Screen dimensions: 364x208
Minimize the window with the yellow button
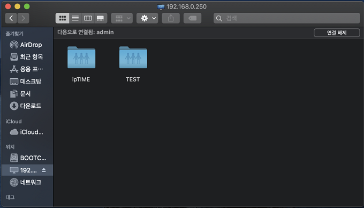(18, 6)
